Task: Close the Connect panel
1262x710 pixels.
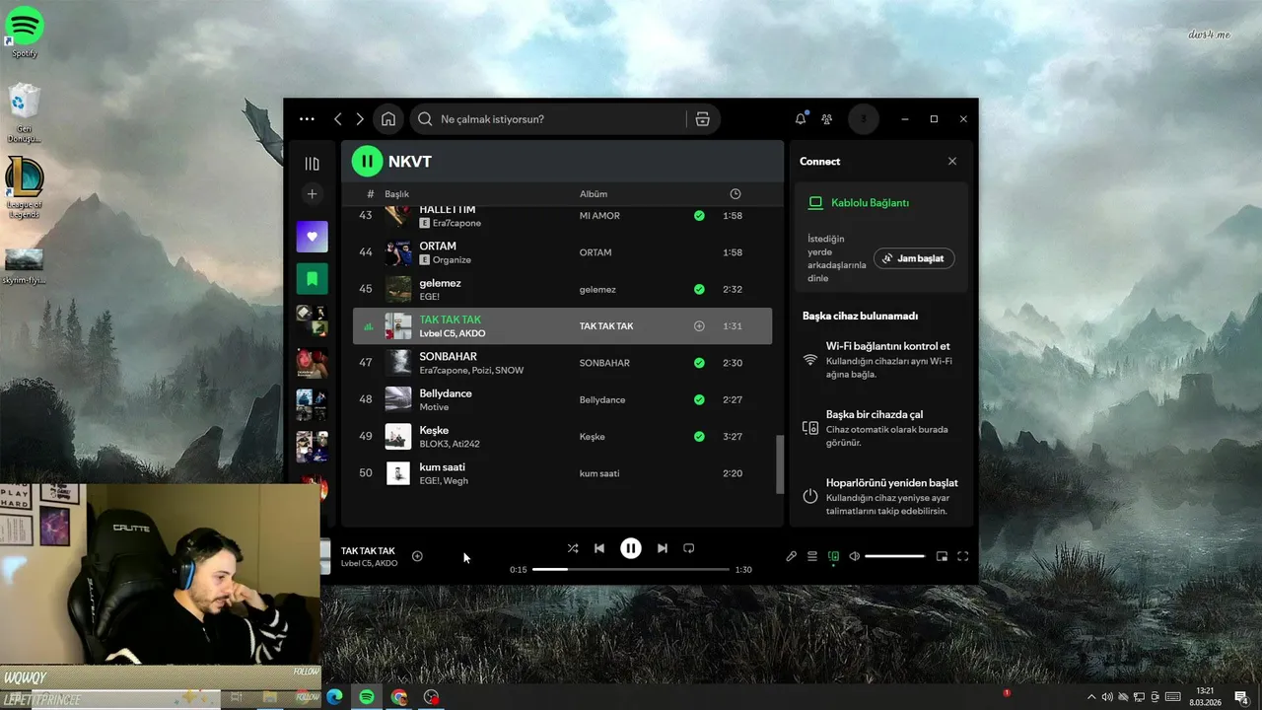Action: (x=951, y=161)
